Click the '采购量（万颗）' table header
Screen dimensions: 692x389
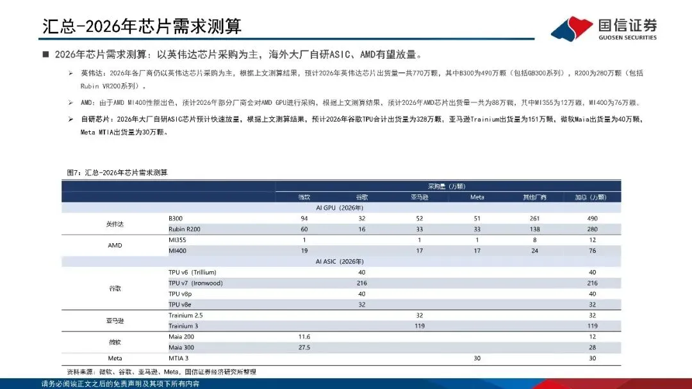pyautogui.click(x=447, y=186)
